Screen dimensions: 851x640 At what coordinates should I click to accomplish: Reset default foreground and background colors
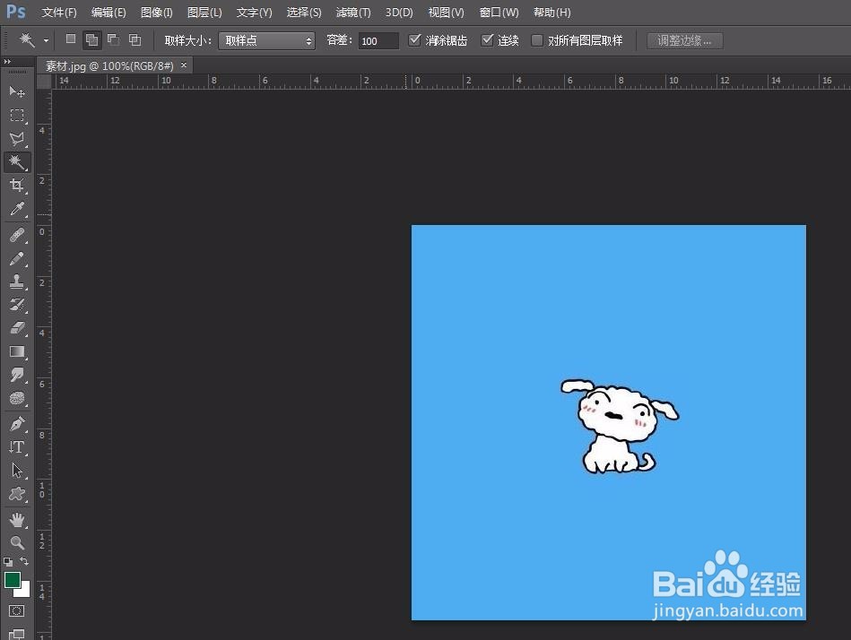[x=8, y=561]
